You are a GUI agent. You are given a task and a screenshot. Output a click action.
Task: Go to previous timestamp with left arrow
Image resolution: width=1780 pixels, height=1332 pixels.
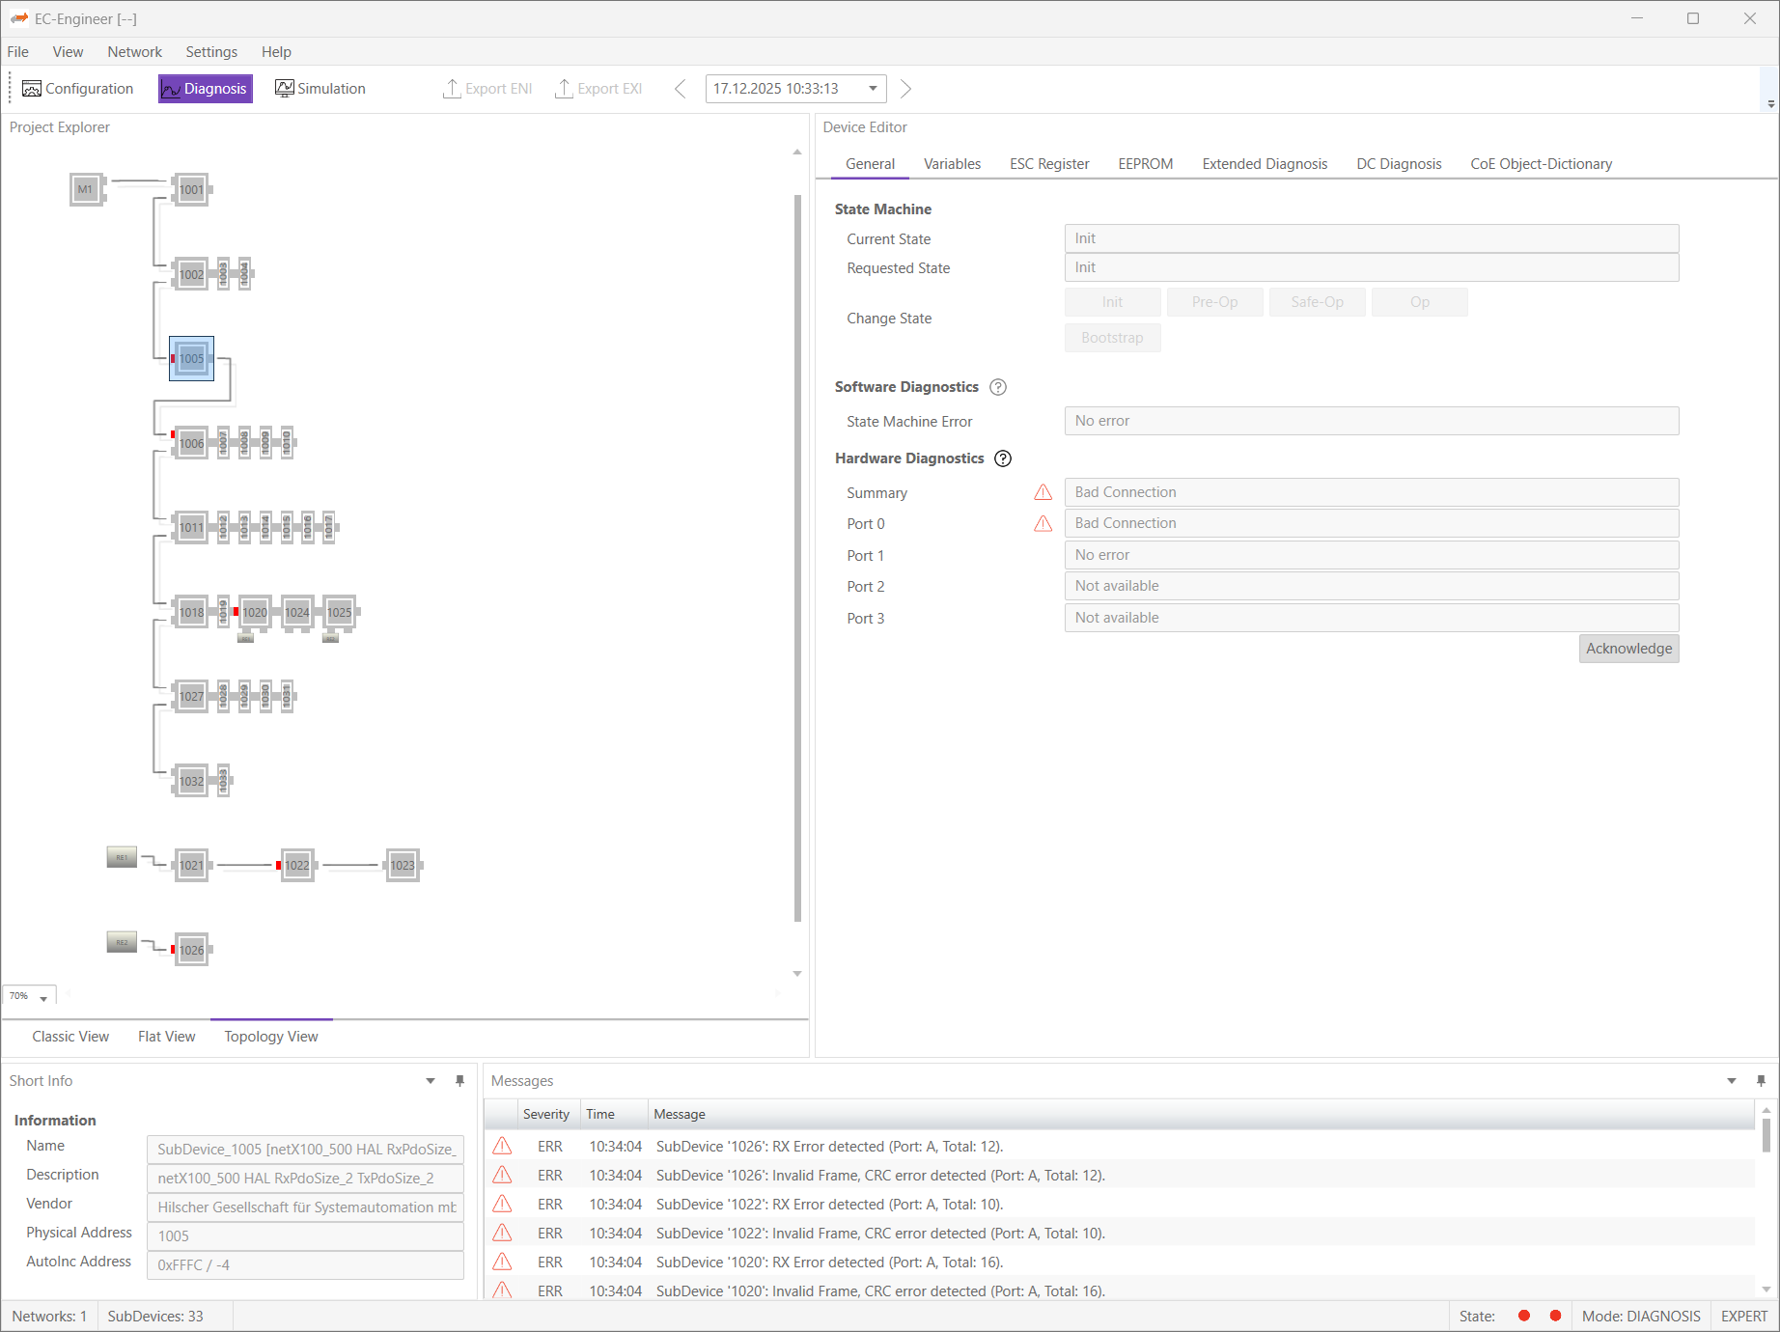pyautogui.click(x=681, y=89)
